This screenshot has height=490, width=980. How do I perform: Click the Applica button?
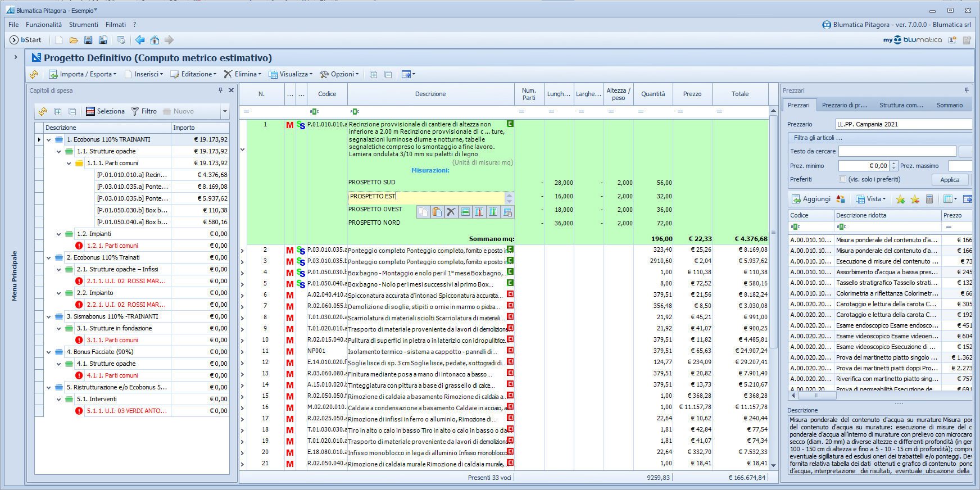[x=950, y=180]
